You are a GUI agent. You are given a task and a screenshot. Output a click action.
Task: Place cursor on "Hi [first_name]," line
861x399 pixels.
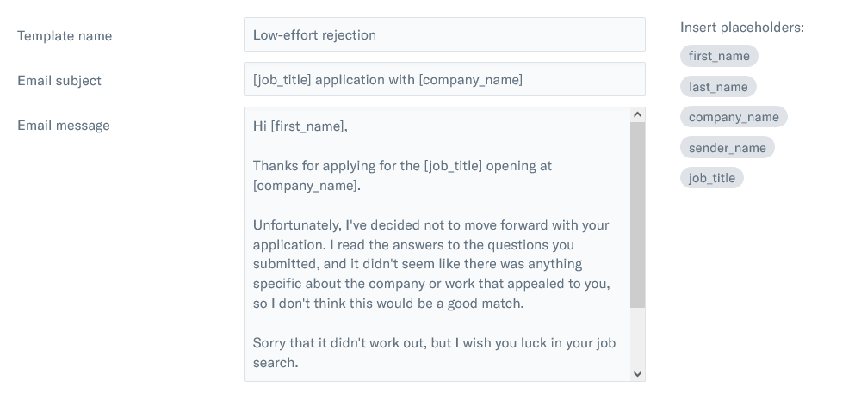tap(300, 126)
